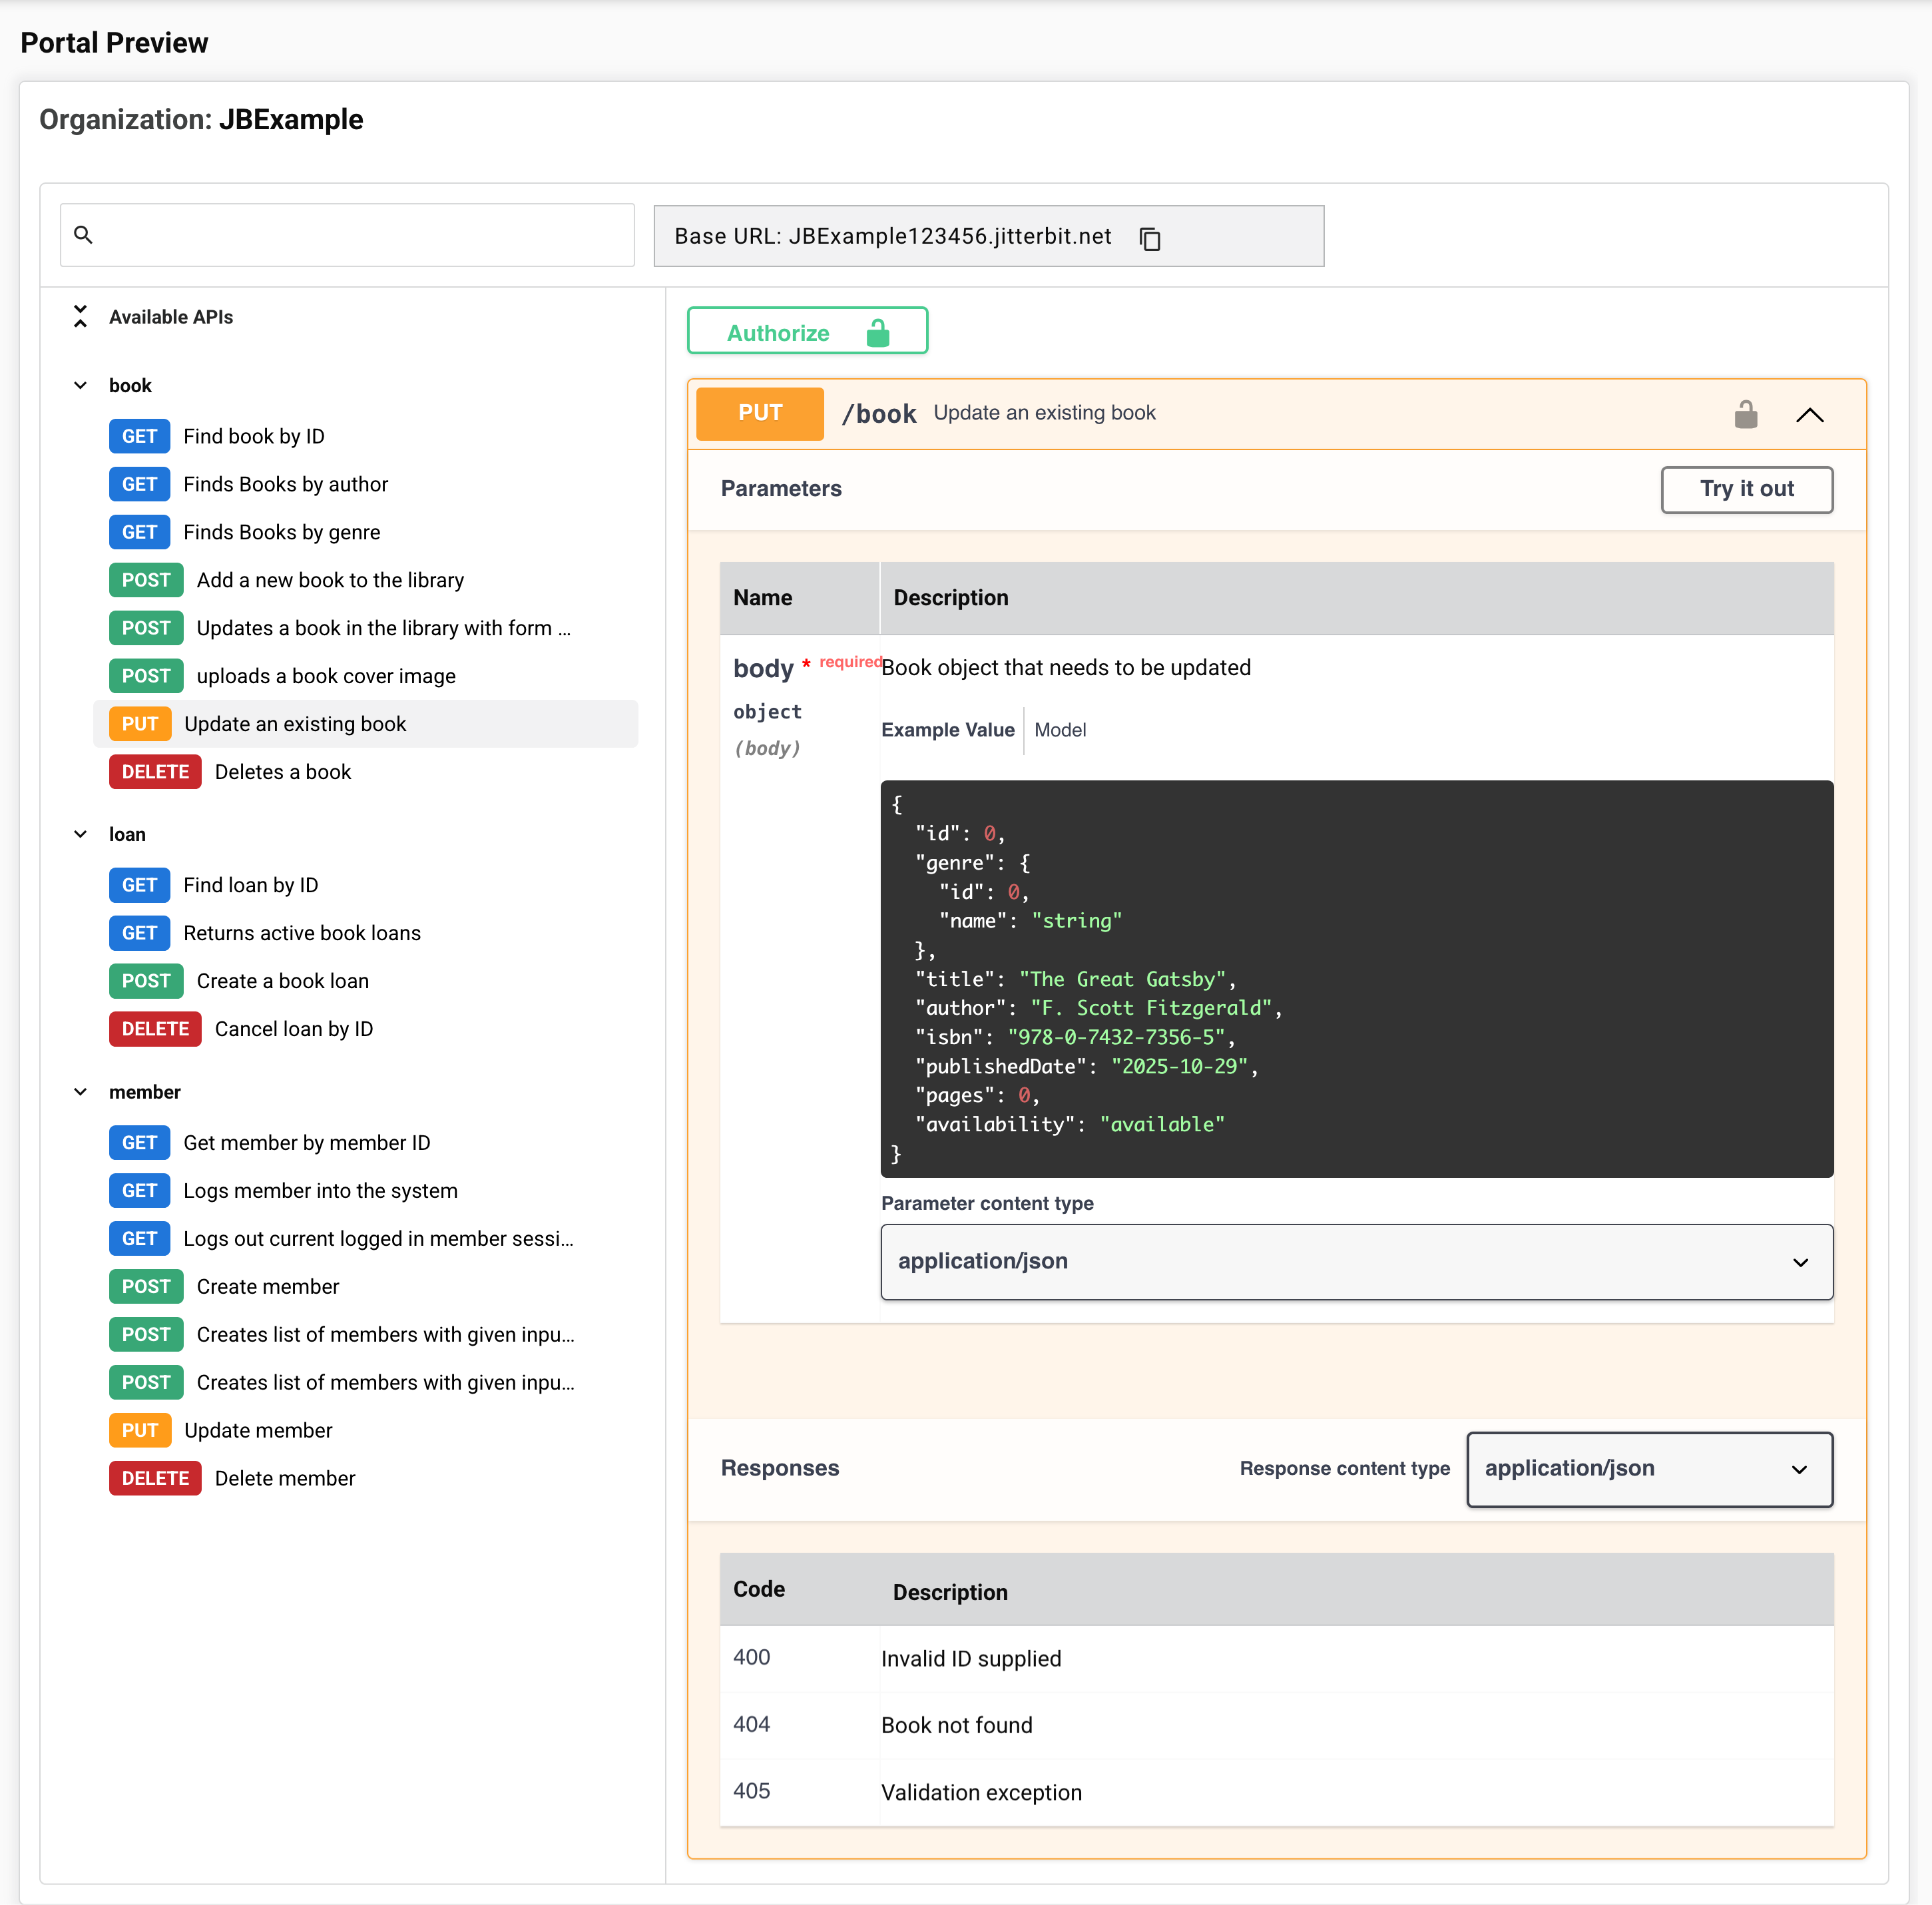
Task: Collapse all Available APIs icon
Action: tap(80, 316)
